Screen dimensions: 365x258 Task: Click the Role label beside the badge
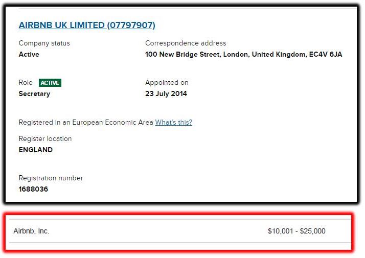pyautogui.click(x=26, y=83)
